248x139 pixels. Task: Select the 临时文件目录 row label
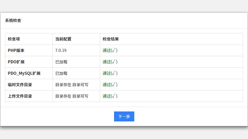tap(20, 85)
